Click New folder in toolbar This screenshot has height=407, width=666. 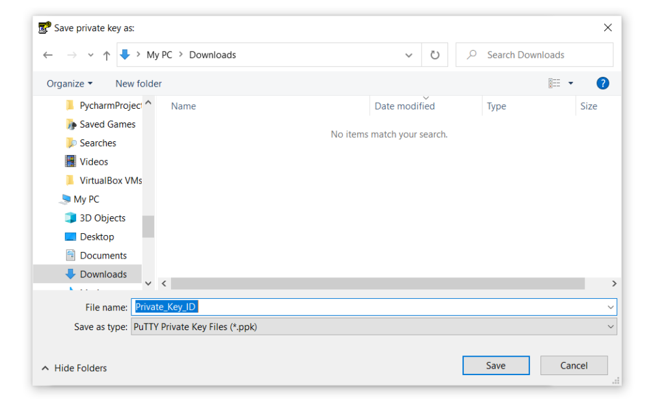(139, 83)
